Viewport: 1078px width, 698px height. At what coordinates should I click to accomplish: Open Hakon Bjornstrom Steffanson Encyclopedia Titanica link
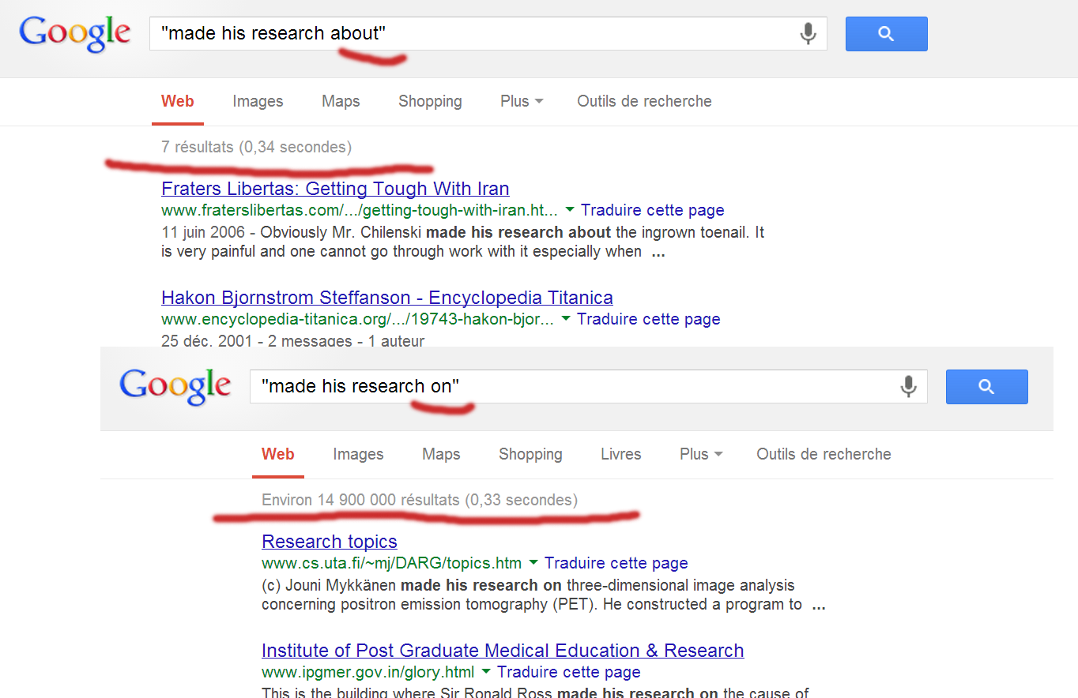387,298
